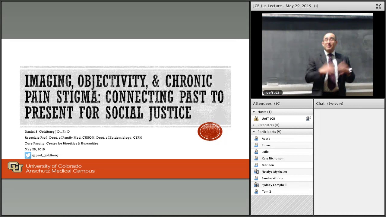Select host UofT JCB name
Viewport: 386px width, 217px height.
268,118
